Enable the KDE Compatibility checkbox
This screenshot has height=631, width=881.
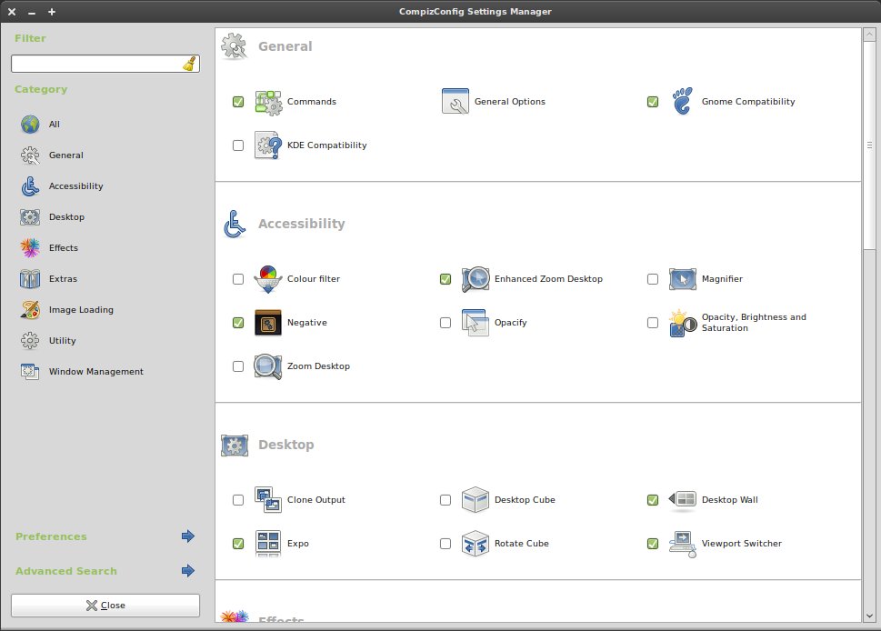[x=238, y=145]
